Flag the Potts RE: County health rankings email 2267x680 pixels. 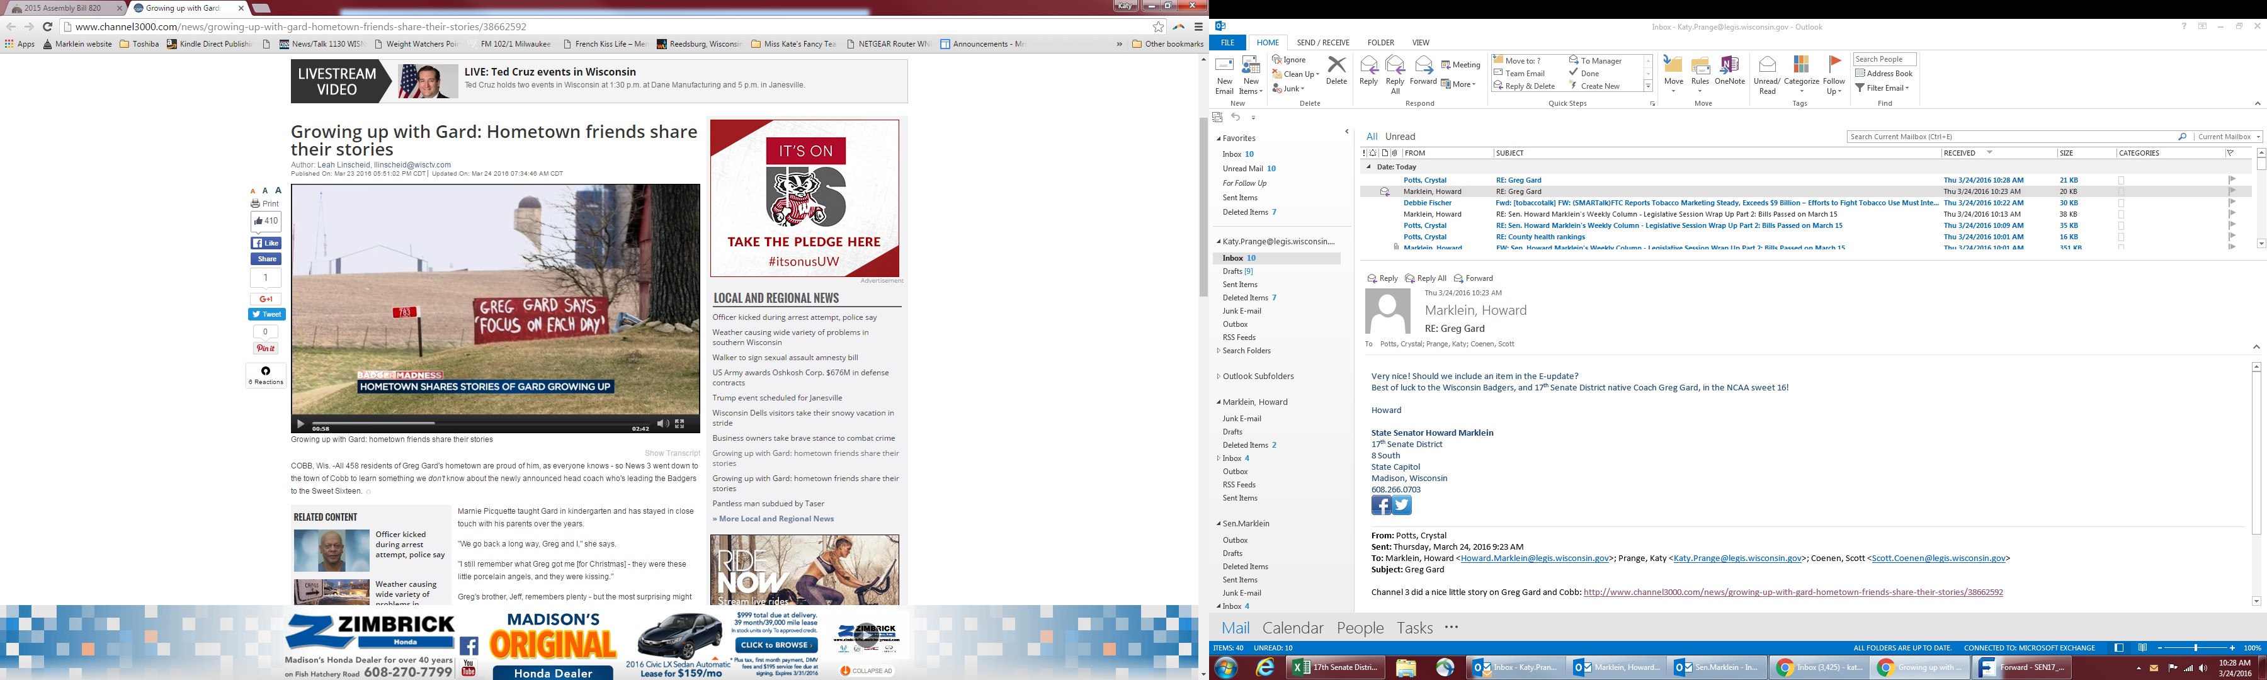click(x=2231, y=237)
